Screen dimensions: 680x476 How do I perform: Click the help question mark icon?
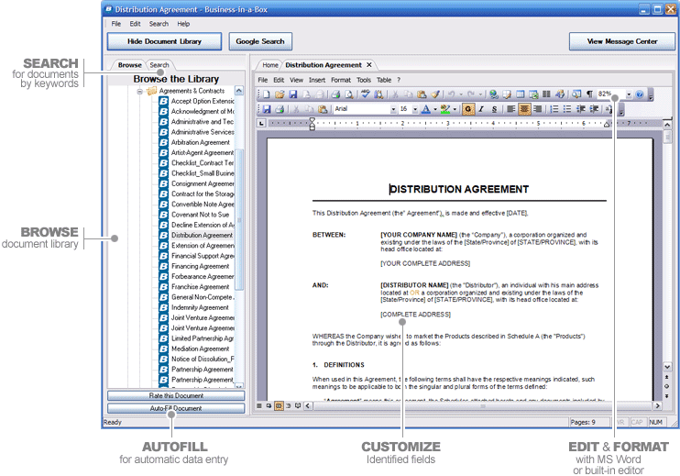pyautogui.click(x=639, y=94)
